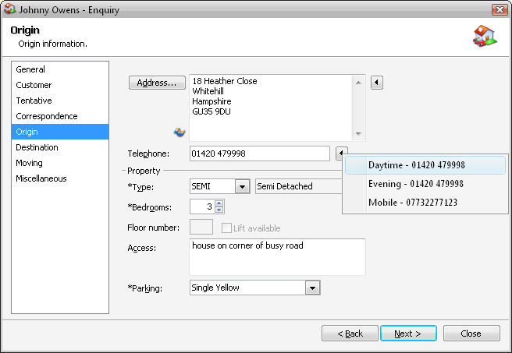The width and height of the screenshot is (512, 353).
Task: Toggle the Lift available checkbox
Action: [x=227, y=228]
